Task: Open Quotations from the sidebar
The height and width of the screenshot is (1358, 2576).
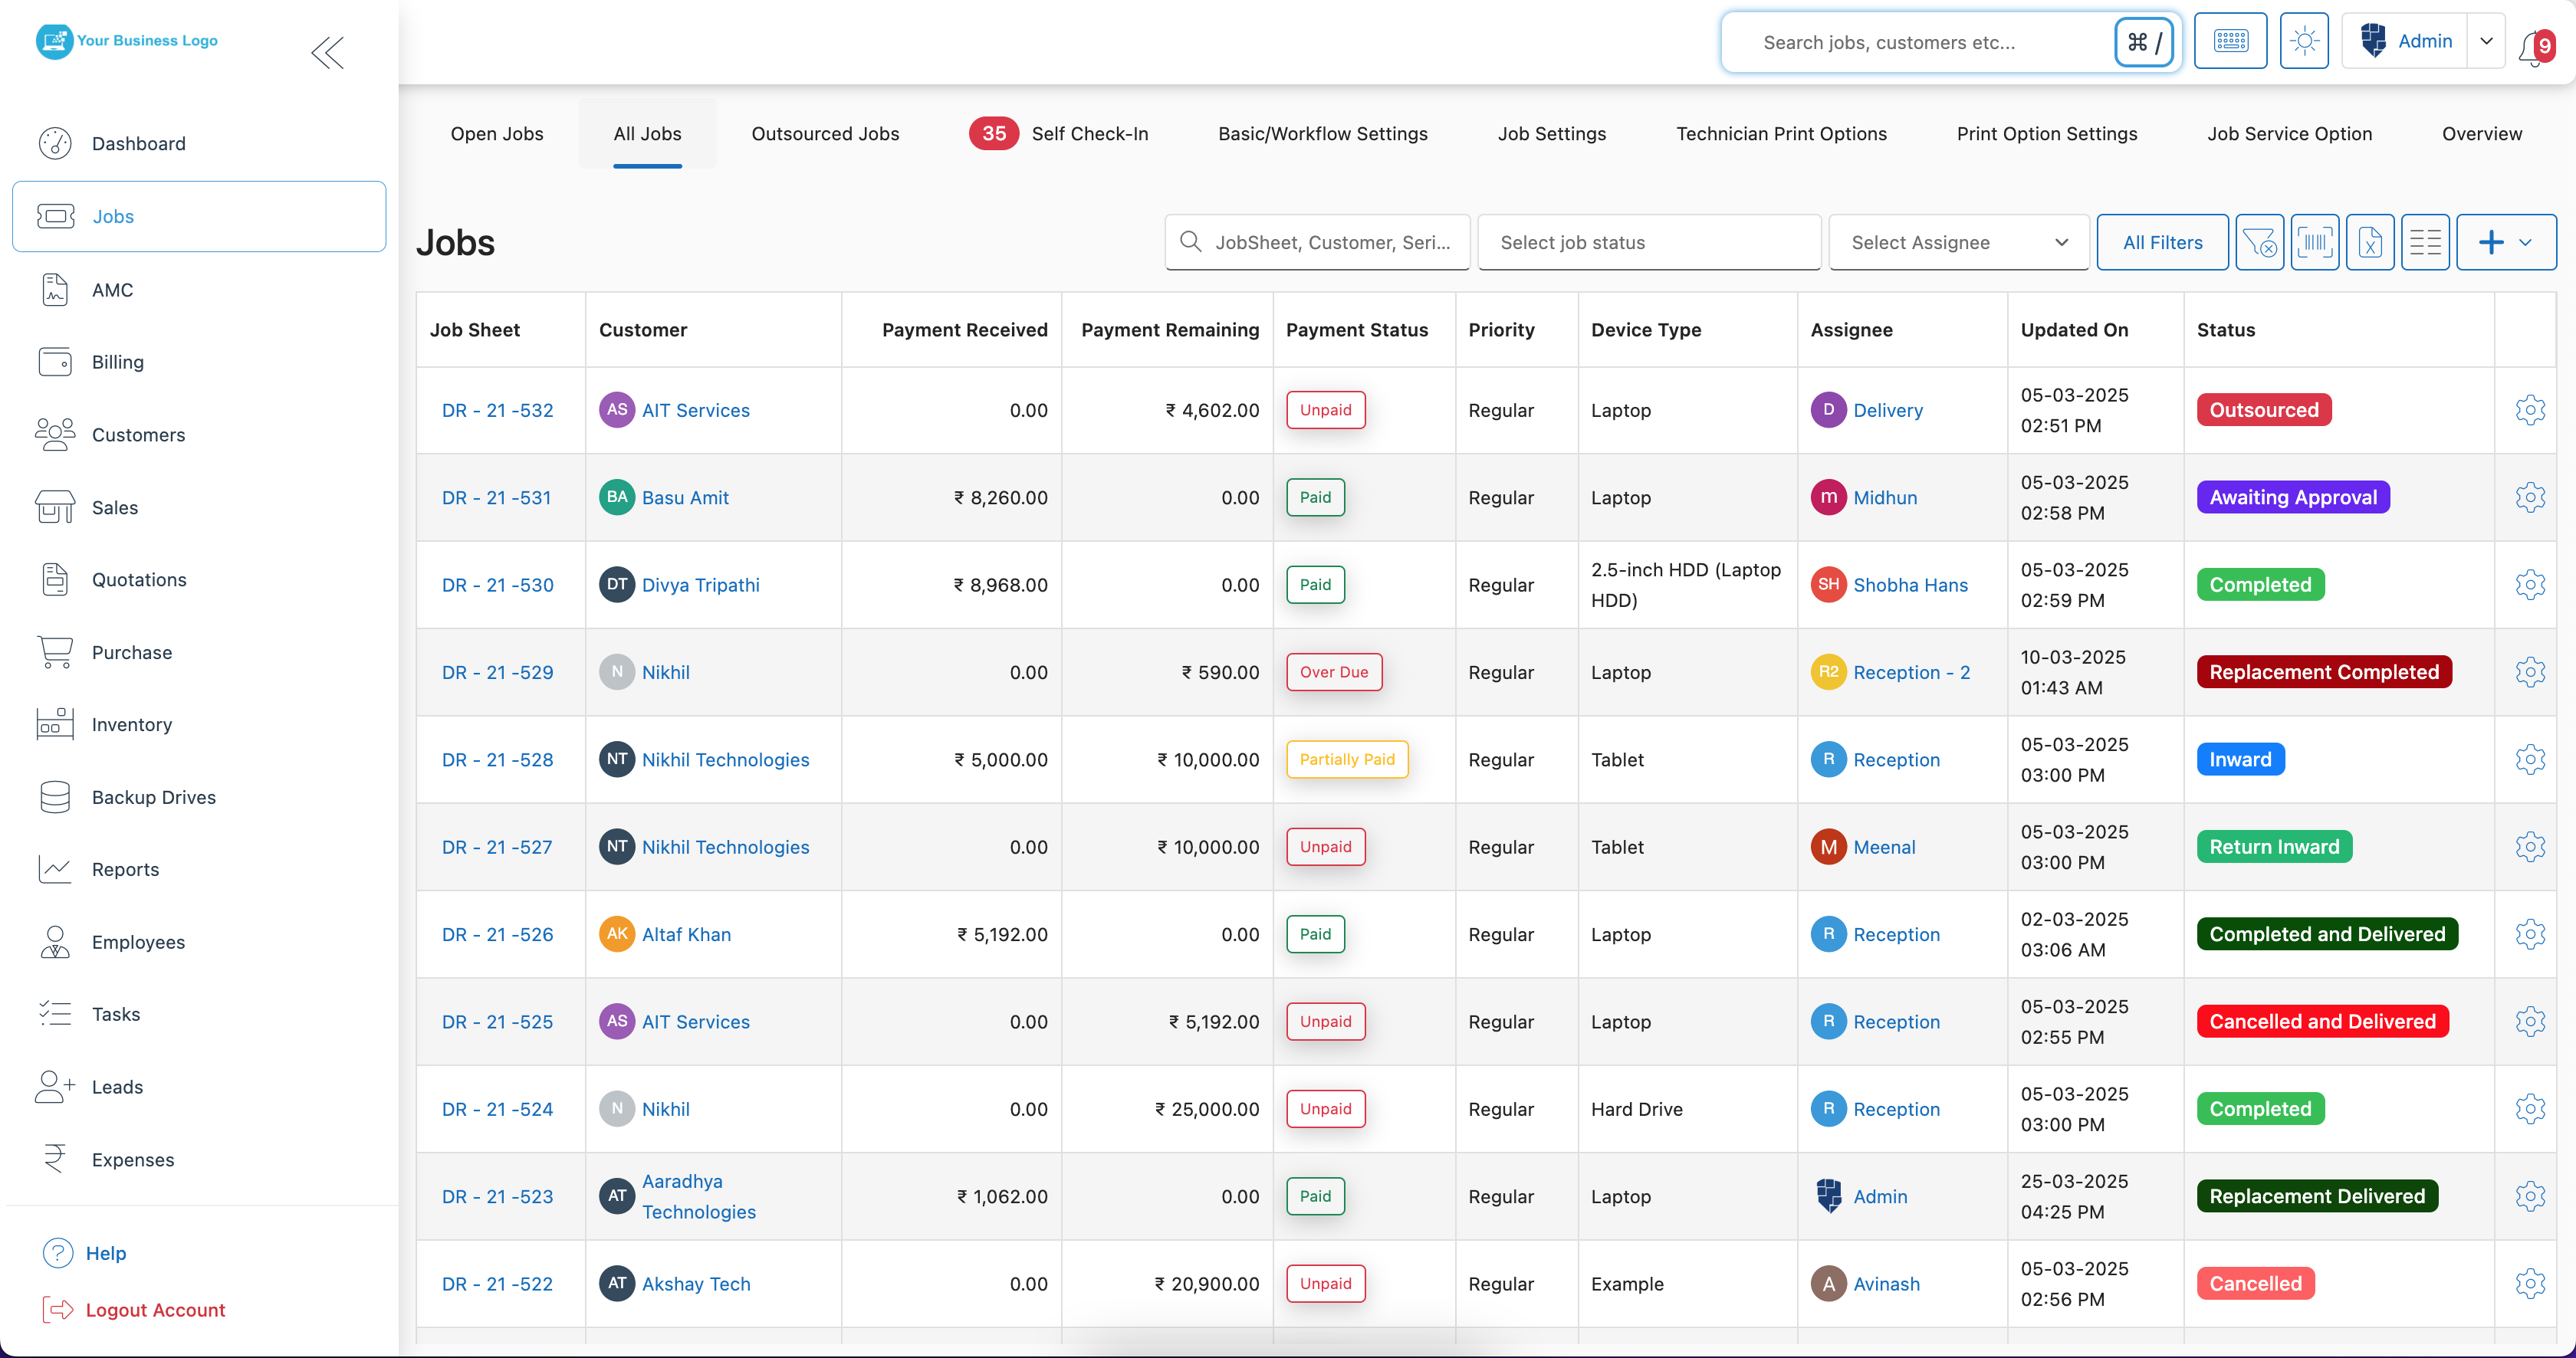Action: tap(139, 579)
